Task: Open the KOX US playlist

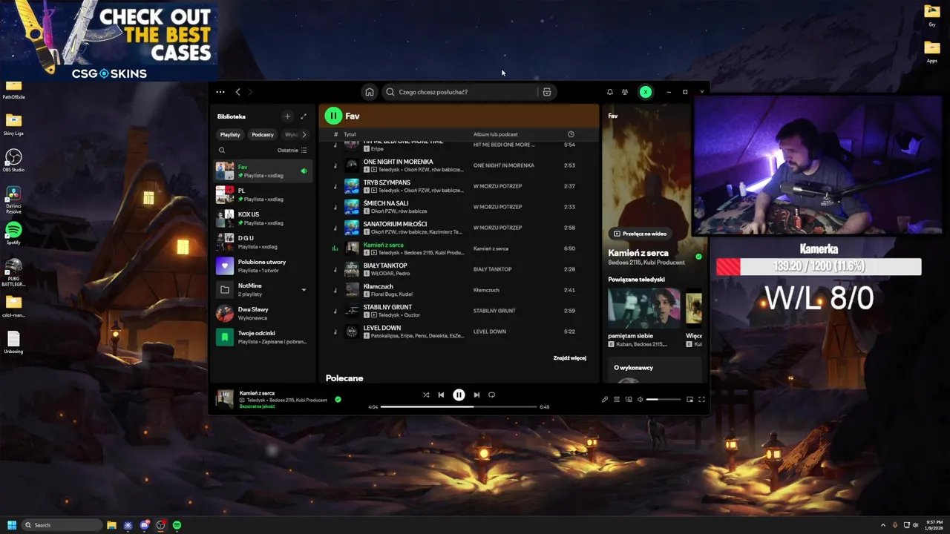Action: (x=263, y=218)
